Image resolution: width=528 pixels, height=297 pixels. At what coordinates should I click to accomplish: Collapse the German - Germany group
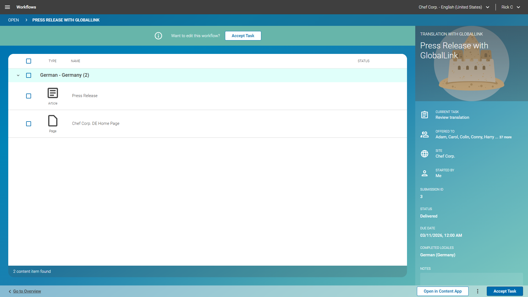tap(18, 75)
